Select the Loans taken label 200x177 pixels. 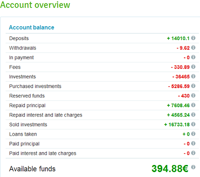point(23,134)
